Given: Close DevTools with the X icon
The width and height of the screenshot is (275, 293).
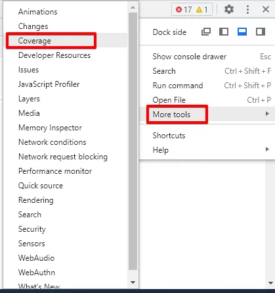Looking at the screenshot, I should (266, 9).
